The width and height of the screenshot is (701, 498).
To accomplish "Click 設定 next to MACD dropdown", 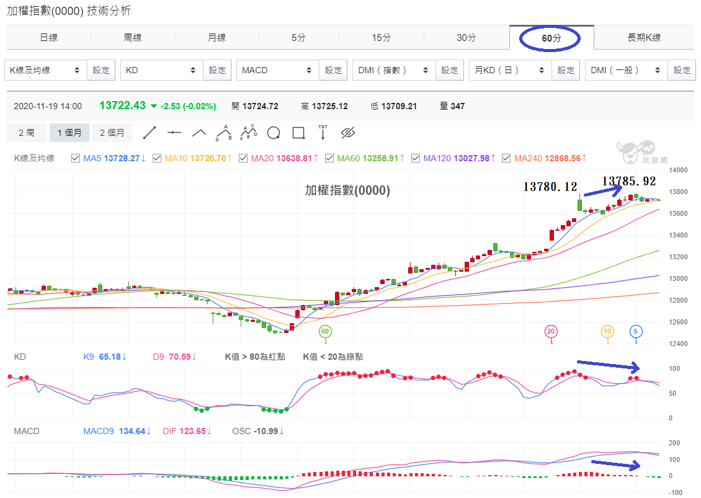I will (334, 70).
